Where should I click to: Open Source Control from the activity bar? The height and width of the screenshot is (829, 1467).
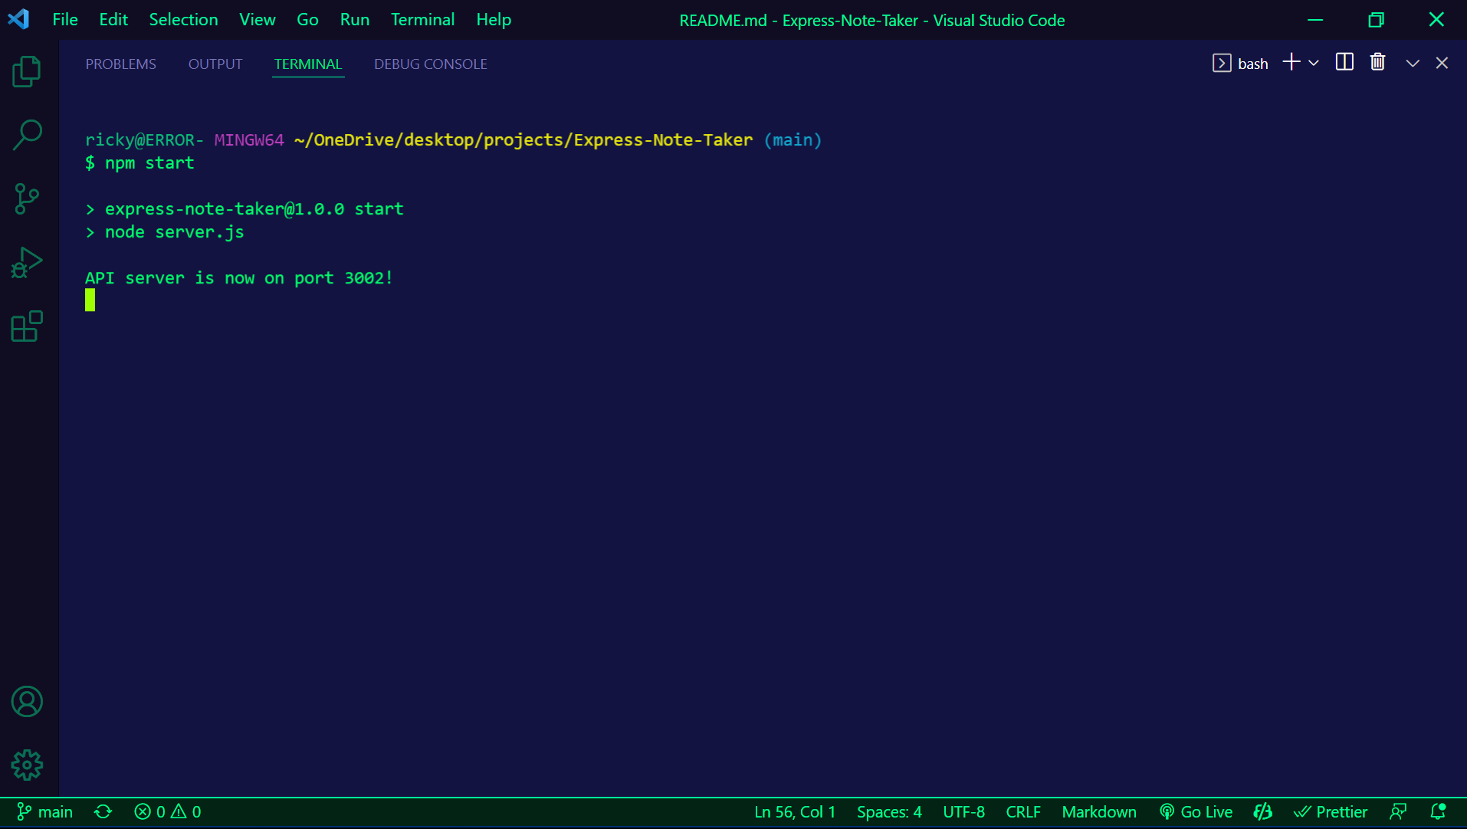27,198
